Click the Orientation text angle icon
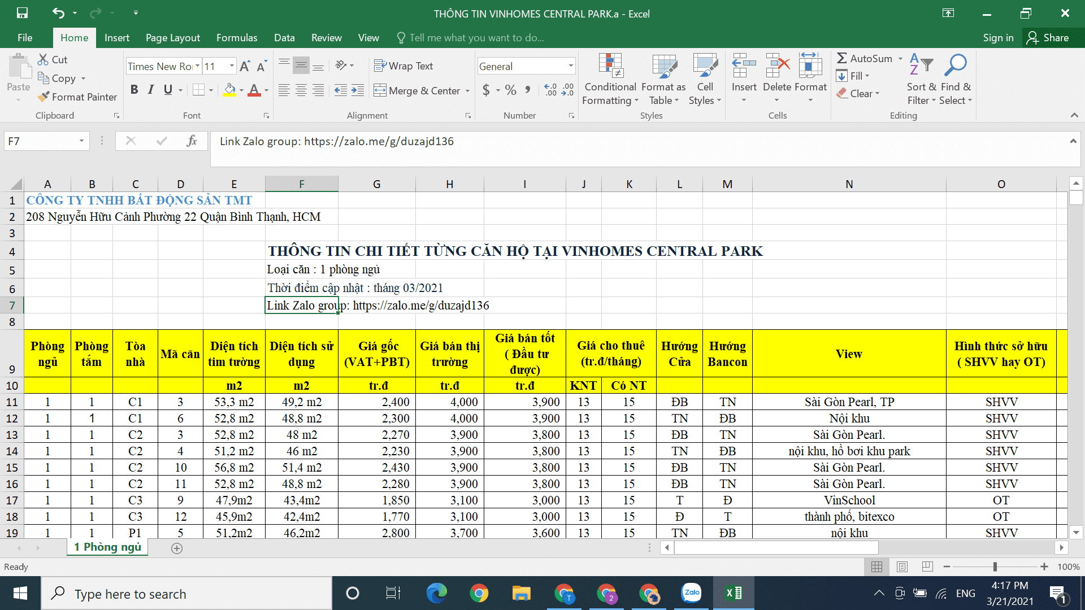Screen dimensions: 1085x610 341,65
